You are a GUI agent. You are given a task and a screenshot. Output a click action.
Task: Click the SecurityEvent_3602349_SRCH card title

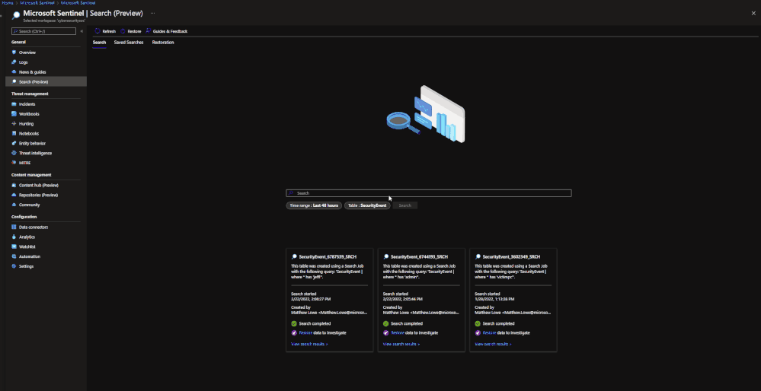coord(511,257)
